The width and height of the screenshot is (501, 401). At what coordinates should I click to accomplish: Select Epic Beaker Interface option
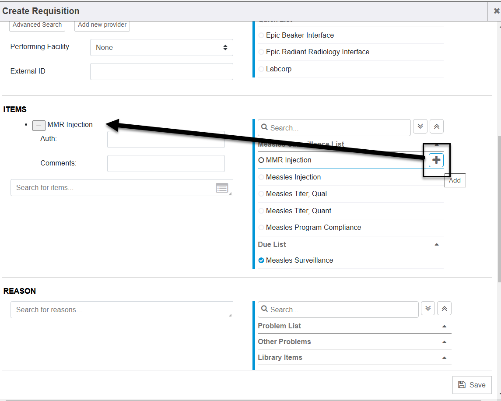300,35
